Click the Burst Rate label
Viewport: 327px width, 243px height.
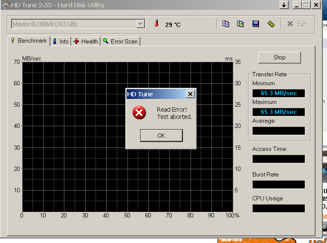tap(266, 174)
